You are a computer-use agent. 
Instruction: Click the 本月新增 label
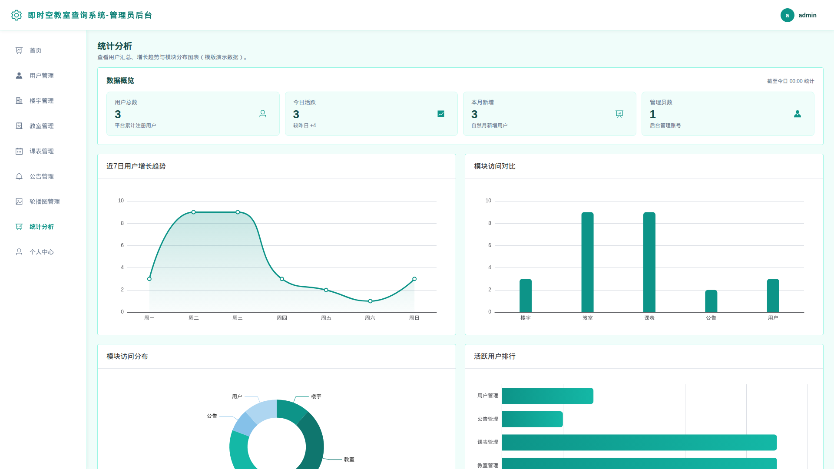pos(483,102)
